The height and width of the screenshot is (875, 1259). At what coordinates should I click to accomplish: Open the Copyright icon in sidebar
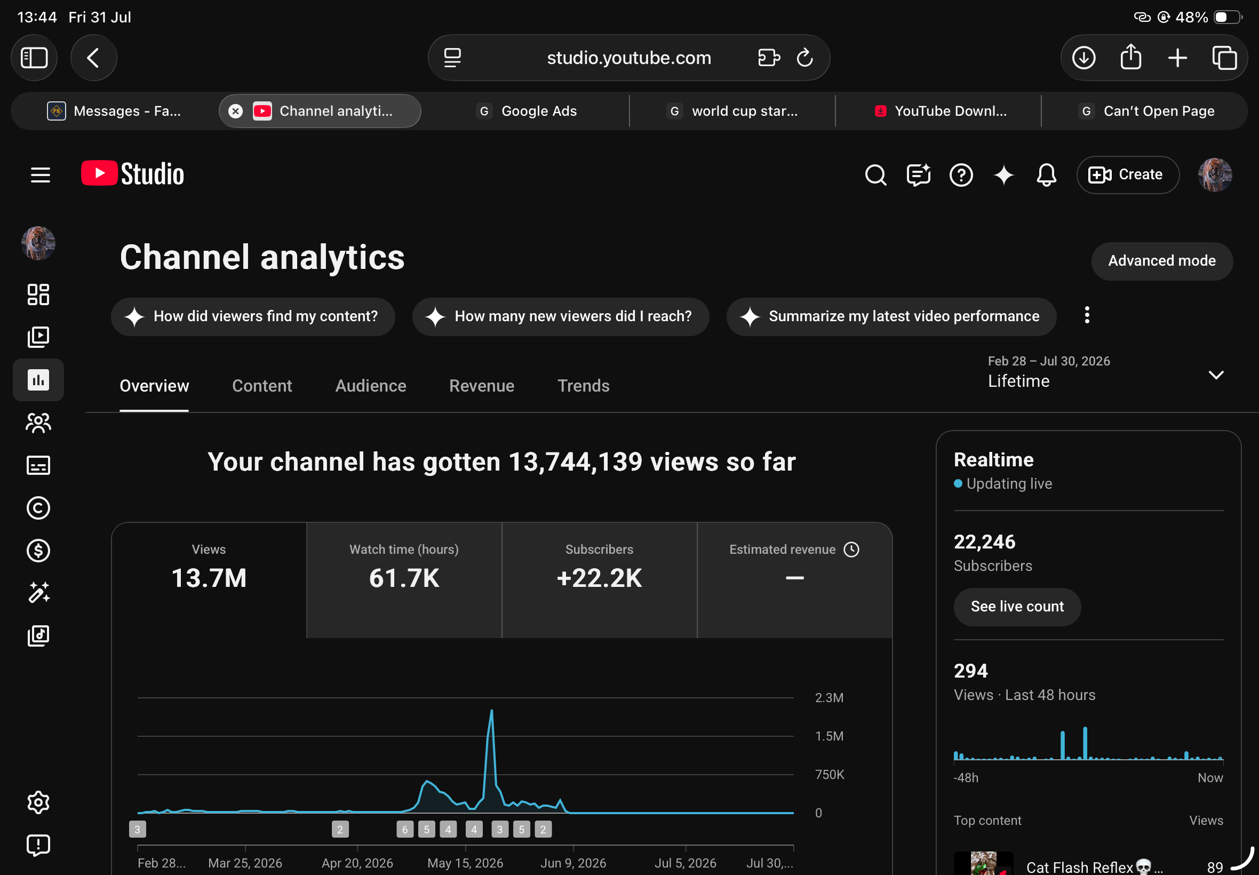pyautogui.click(x=38, y=508)
